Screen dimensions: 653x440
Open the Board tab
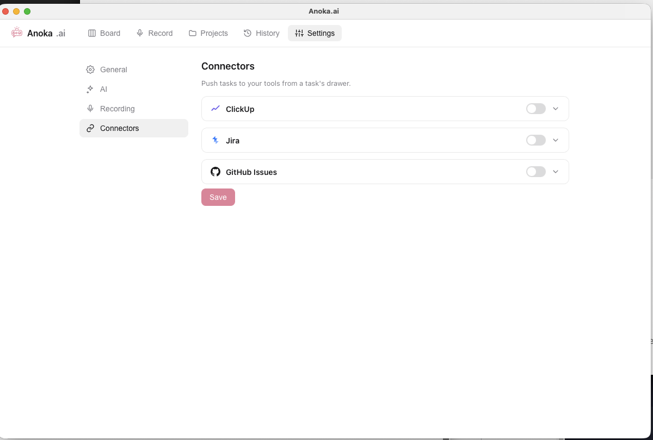[x=104, y=33]
